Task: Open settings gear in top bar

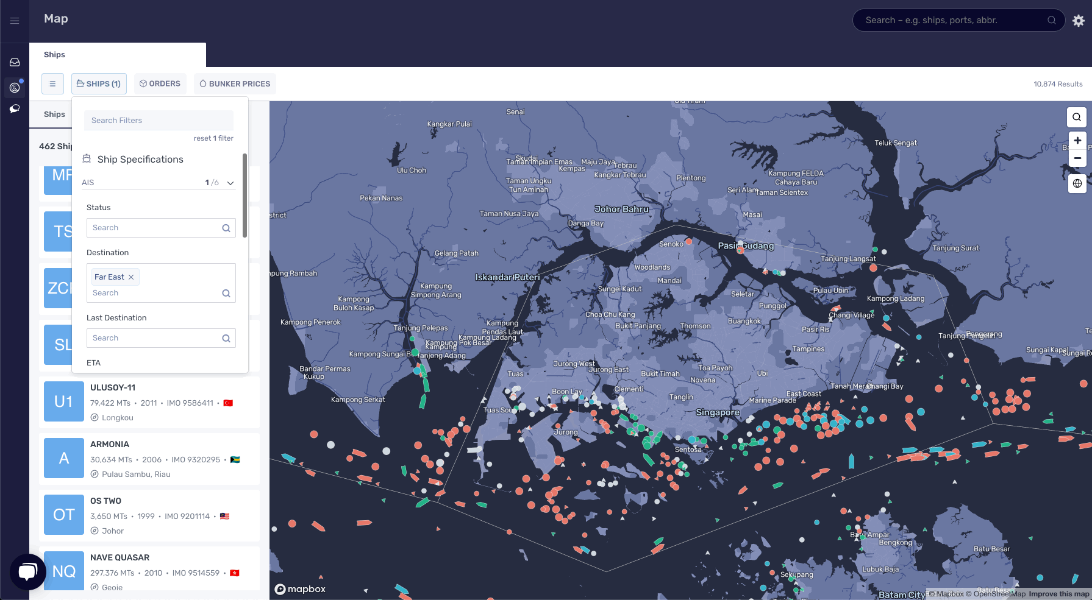Action: (x=1079, y=21)
